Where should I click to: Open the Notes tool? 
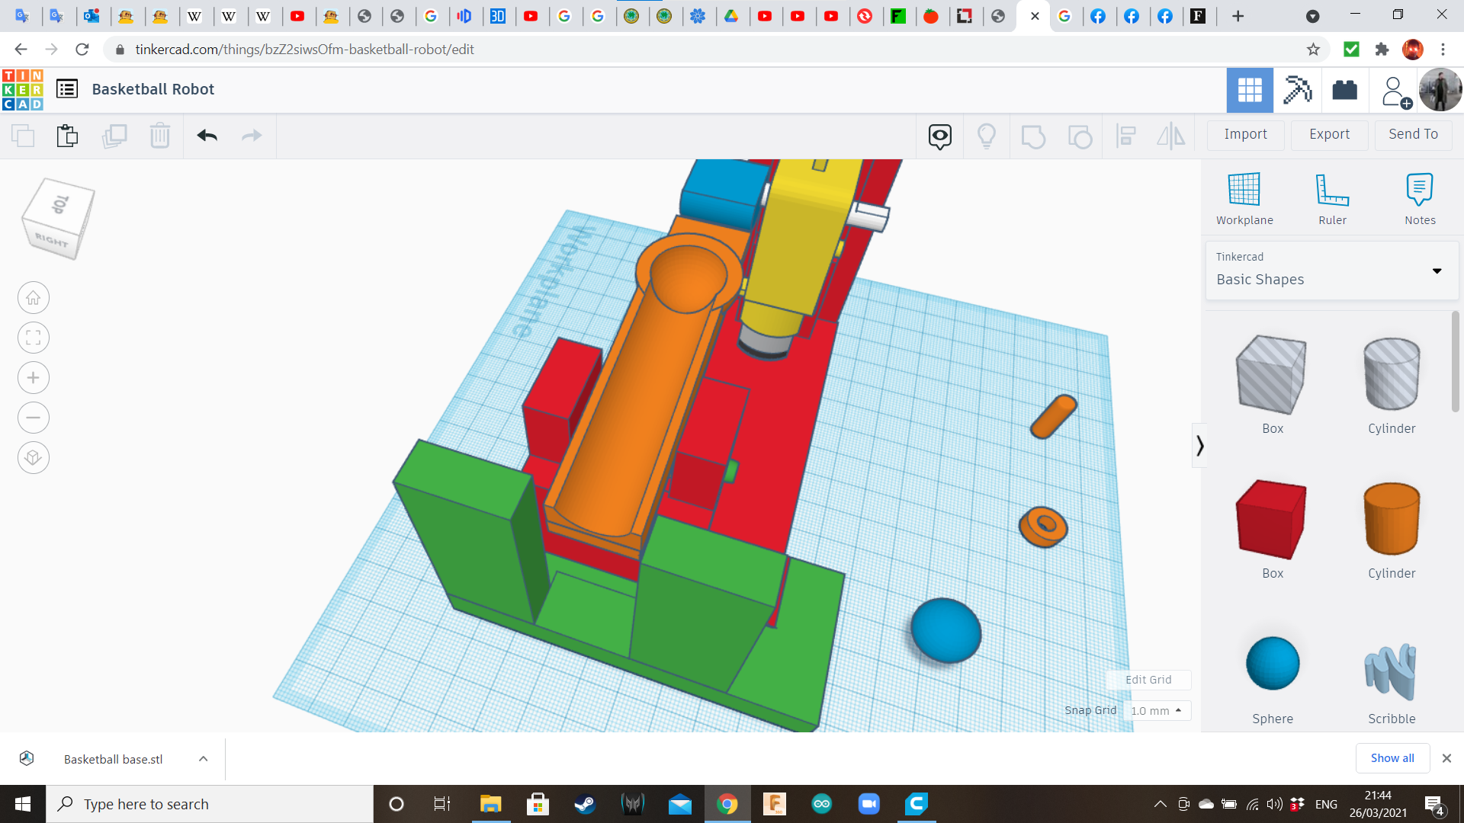coord(1420,197)
